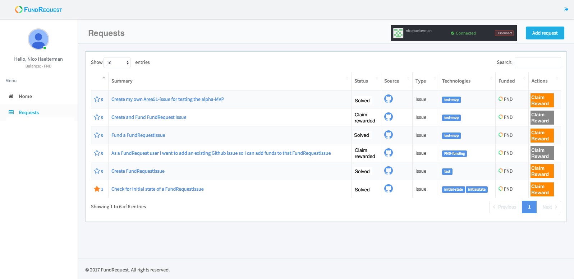
Task: Click FND token icon in Check initial state row
Action: tap(501, 189)
